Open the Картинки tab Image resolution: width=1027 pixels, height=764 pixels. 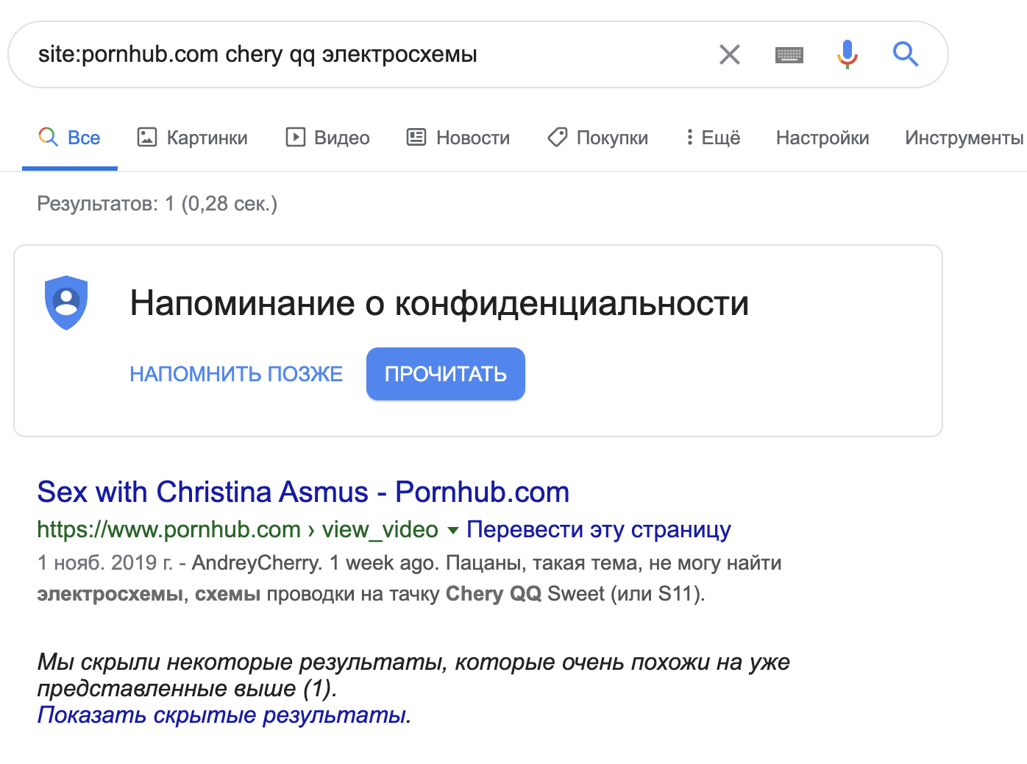tap(193, 138)
